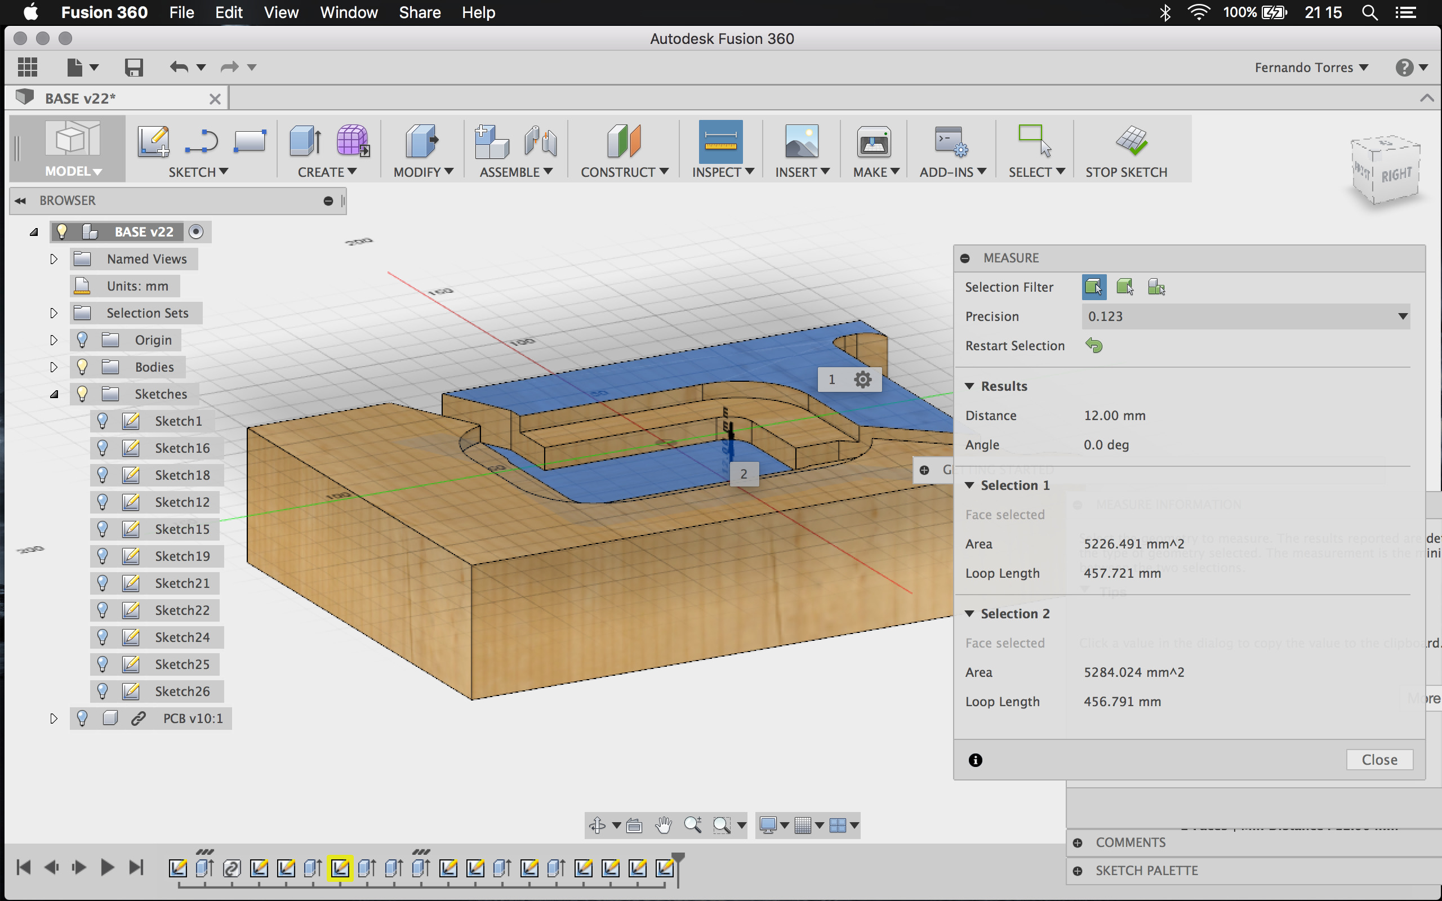Select the Rectangle sketch tool

(x=250, y=141)
